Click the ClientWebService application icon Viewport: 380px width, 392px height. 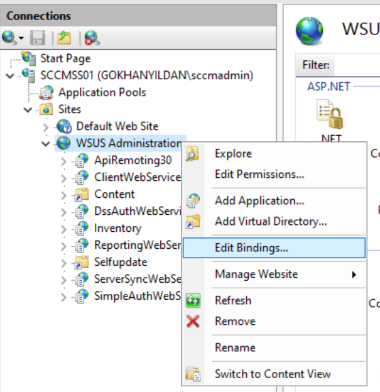point(82,177)
